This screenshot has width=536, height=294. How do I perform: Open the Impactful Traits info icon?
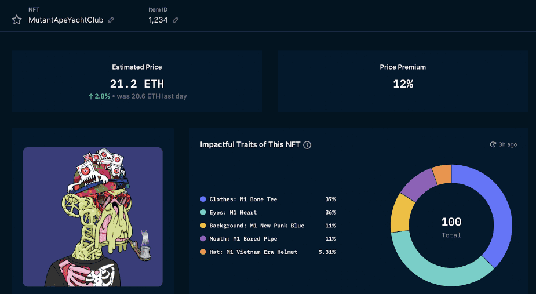[307, 145]
